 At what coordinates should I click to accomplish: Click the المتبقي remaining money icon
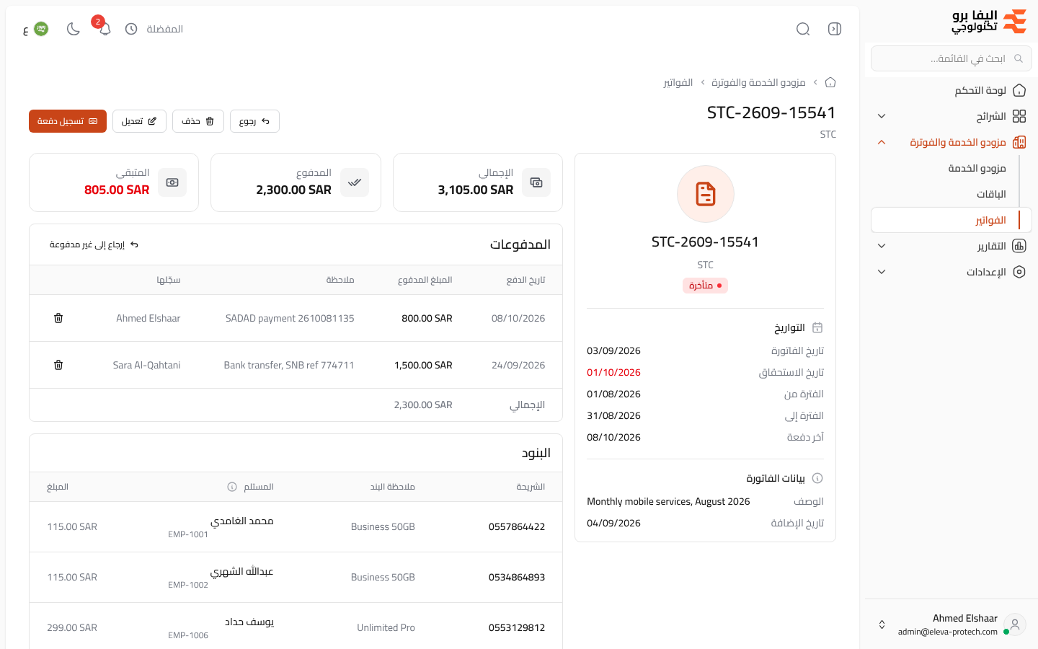click(x=172, y=182)
